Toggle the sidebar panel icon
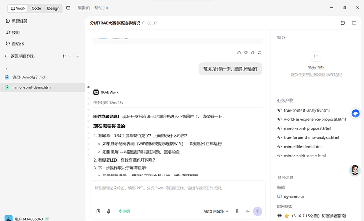Image resolution: width=364 pixels, height=221 pixels. pos(68,8)
